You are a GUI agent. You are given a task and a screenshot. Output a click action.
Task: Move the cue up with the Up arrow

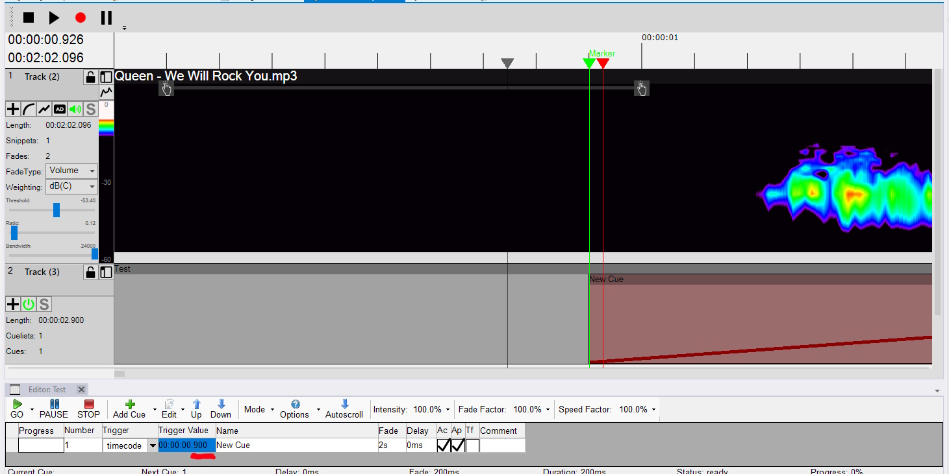click(196, 409)
